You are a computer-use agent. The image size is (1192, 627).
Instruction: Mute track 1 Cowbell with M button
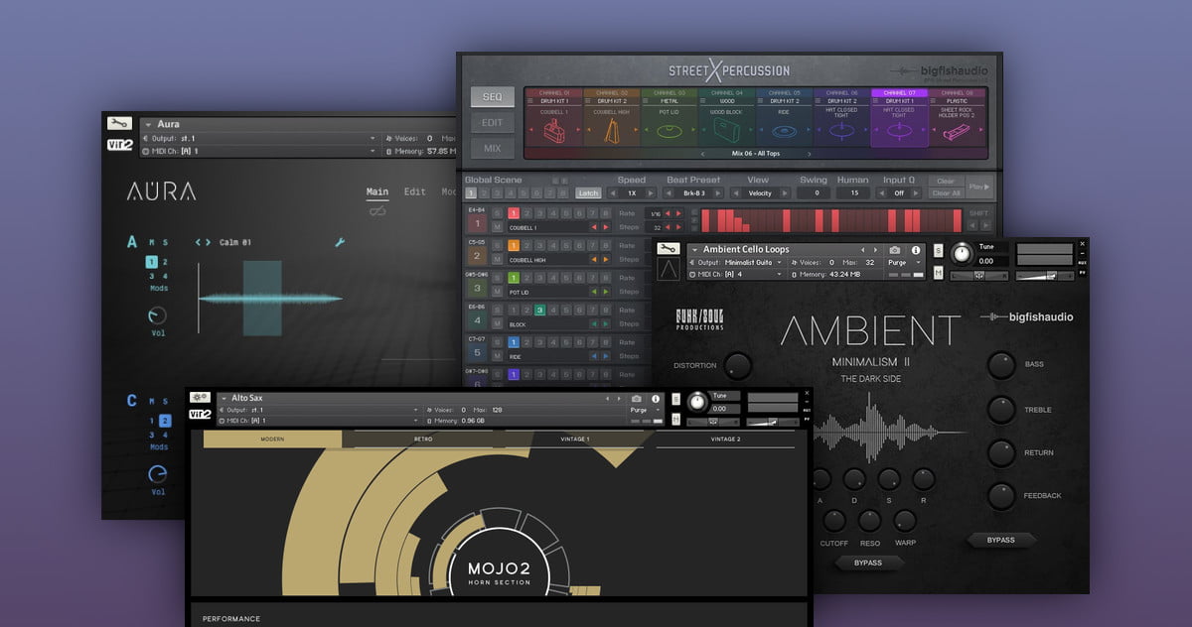click(497, 227)
